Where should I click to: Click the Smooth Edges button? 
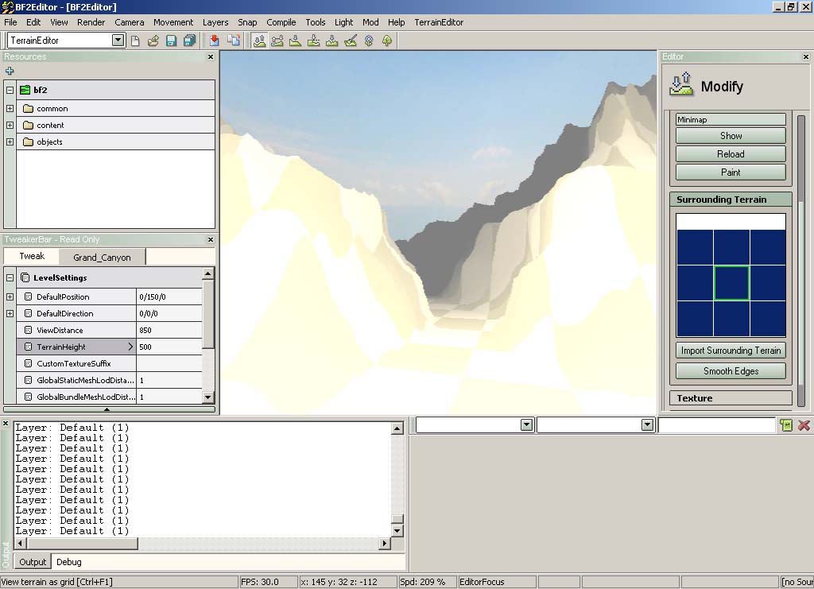tap(731, 371)
